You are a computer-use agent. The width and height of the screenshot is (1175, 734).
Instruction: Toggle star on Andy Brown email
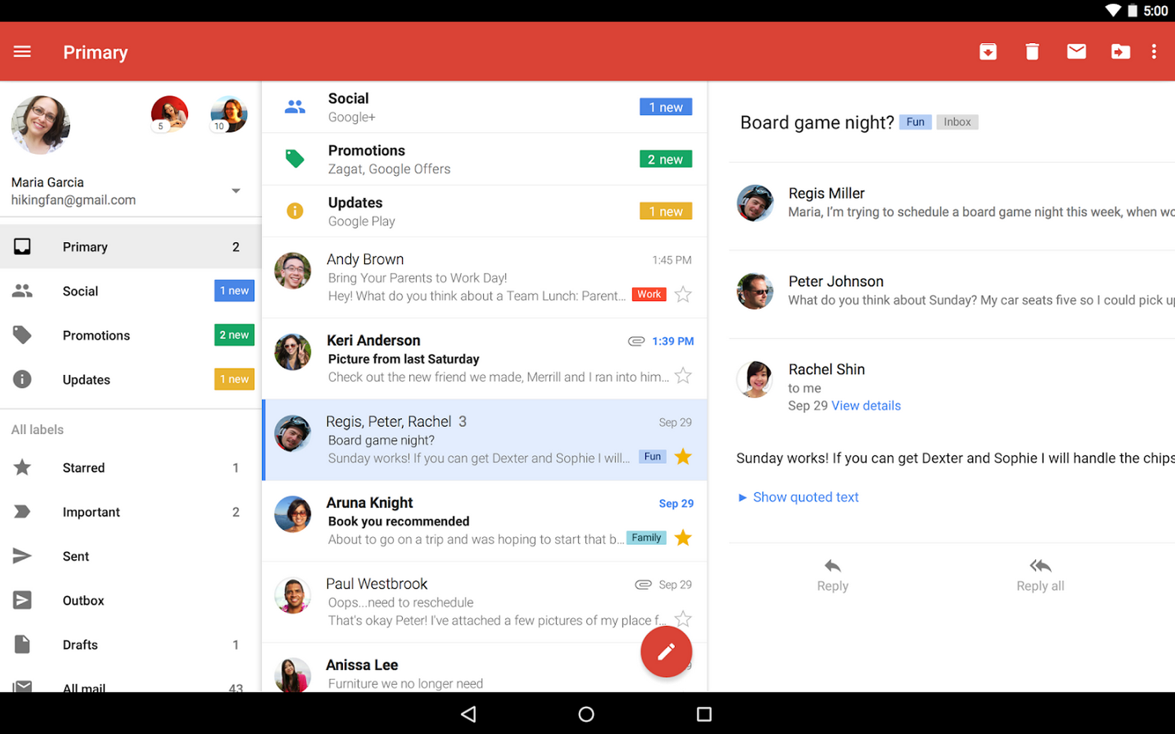point(683,294)
